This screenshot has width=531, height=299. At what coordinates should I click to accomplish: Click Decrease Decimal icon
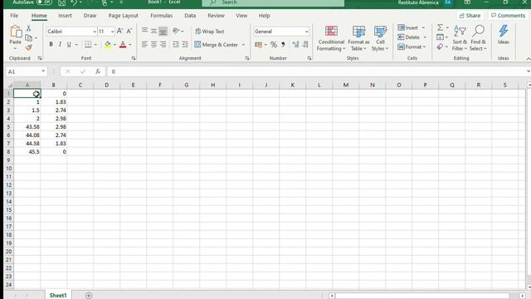305,44
